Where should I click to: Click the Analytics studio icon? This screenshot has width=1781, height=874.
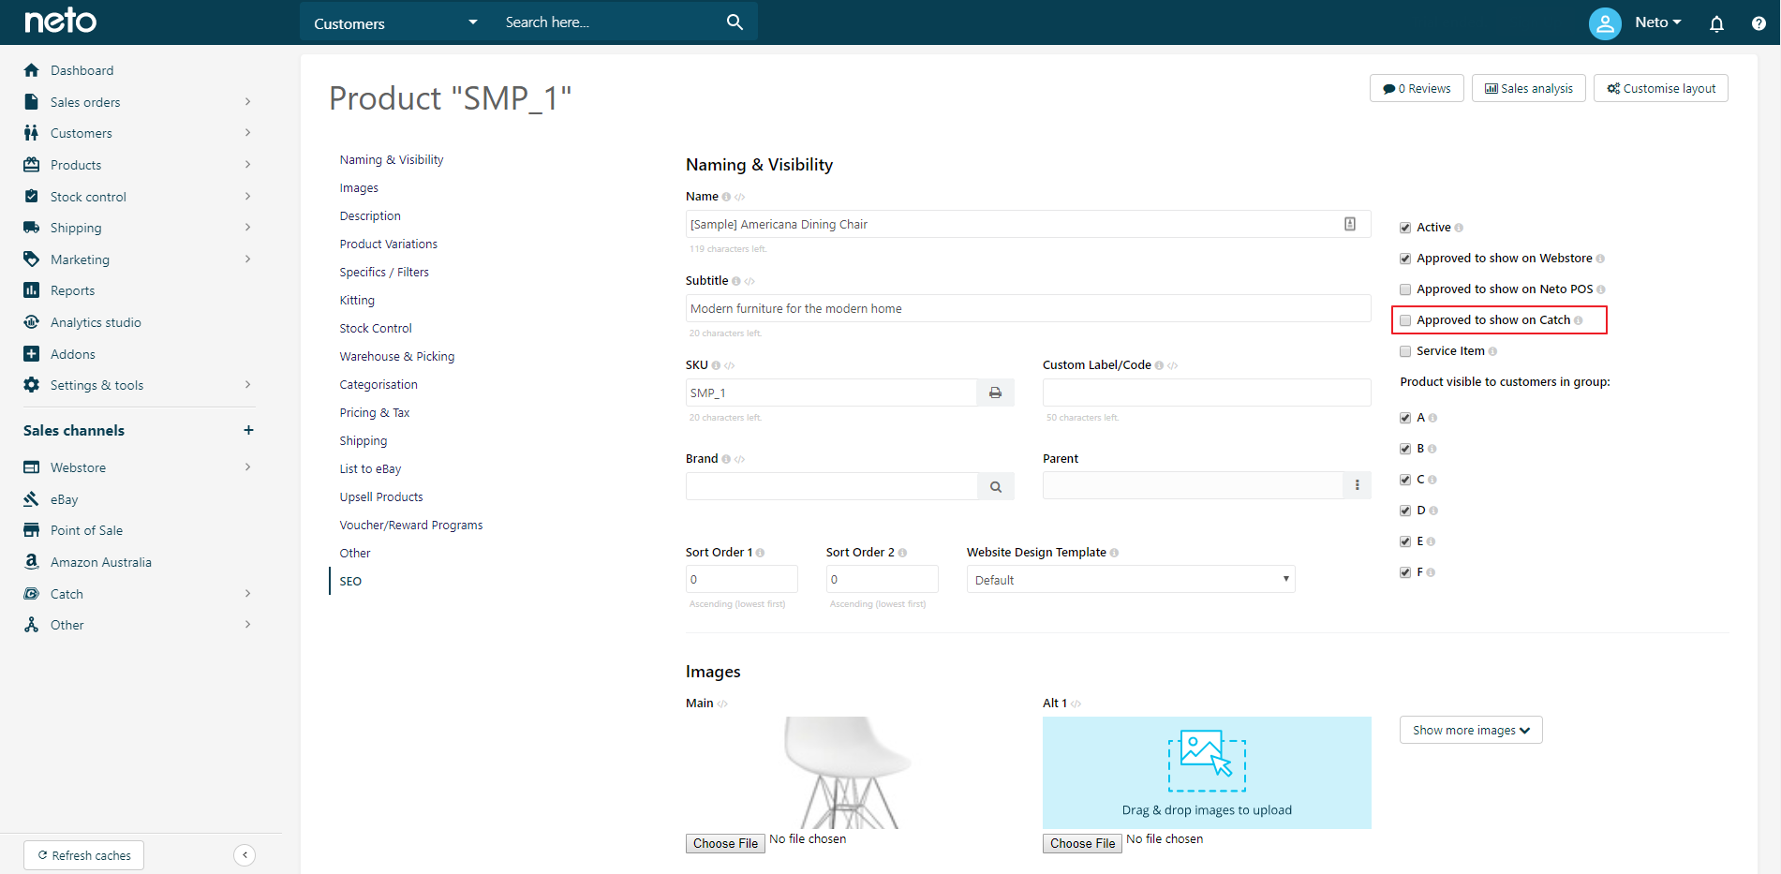32,322
